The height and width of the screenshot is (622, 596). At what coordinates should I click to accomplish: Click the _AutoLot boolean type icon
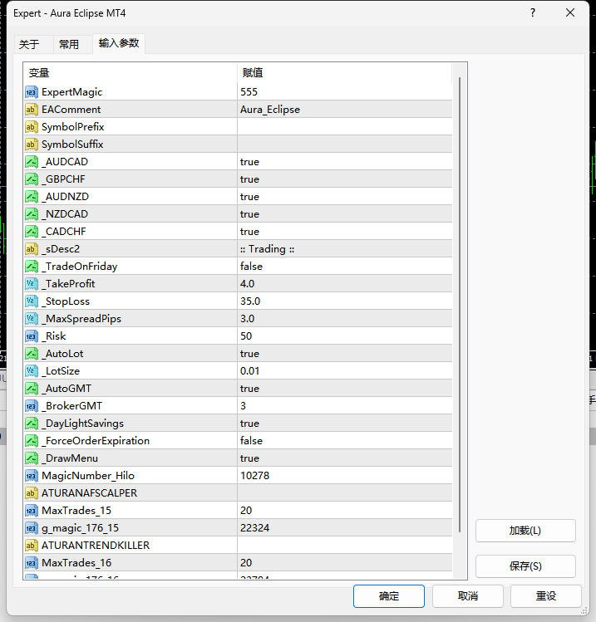[32, 354]
